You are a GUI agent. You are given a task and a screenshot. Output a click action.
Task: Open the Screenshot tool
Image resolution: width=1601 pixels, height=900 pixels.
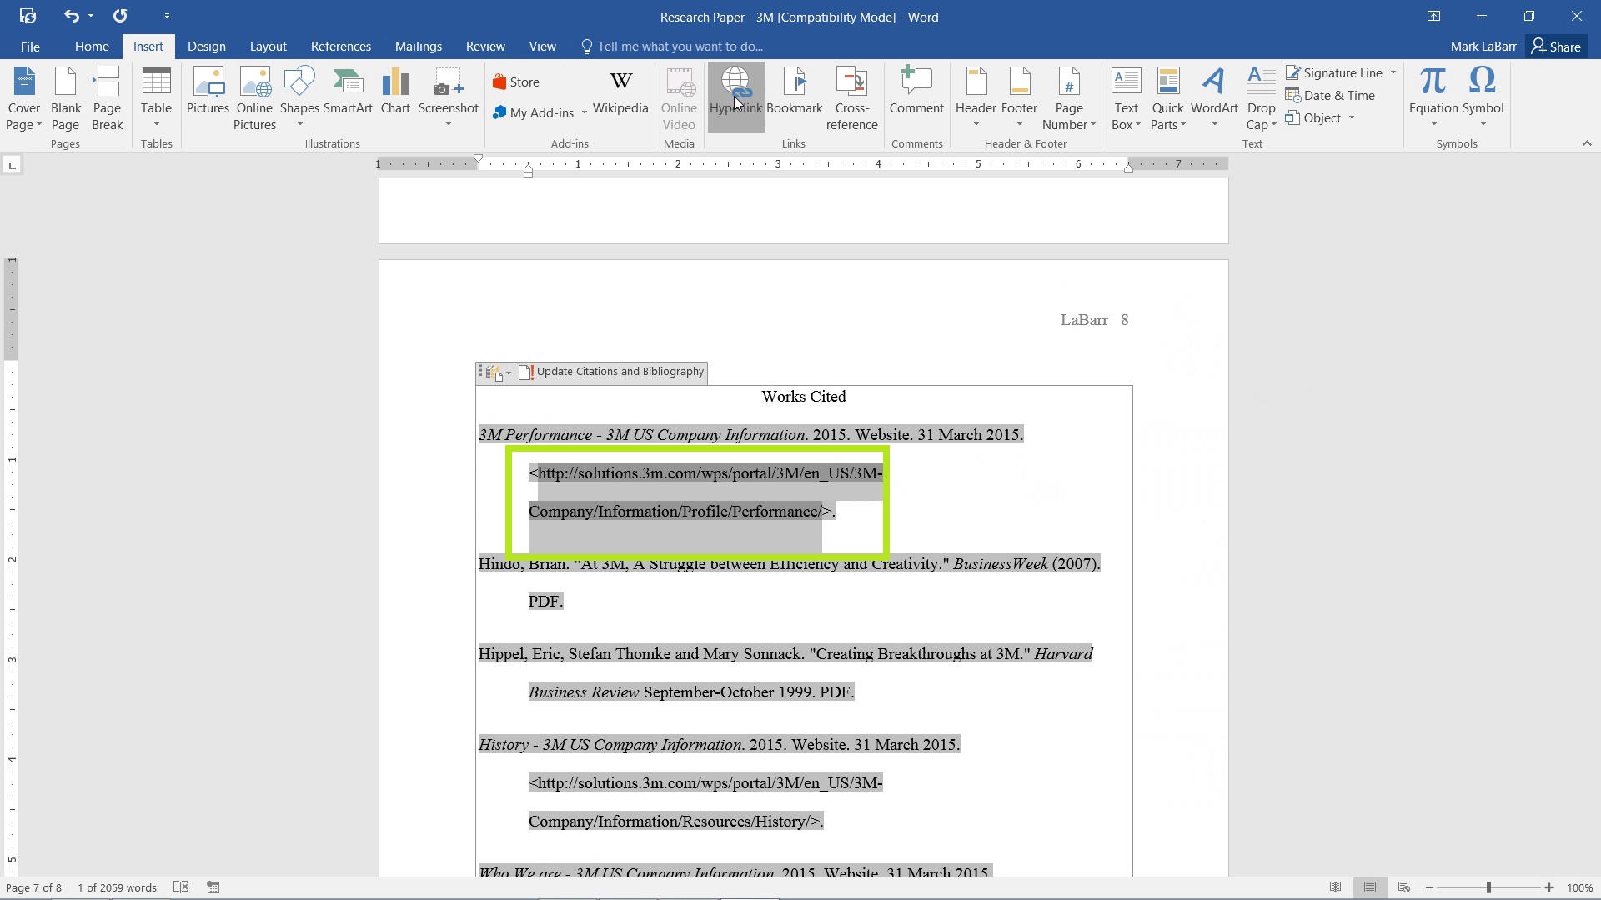[x=449, y=98]
